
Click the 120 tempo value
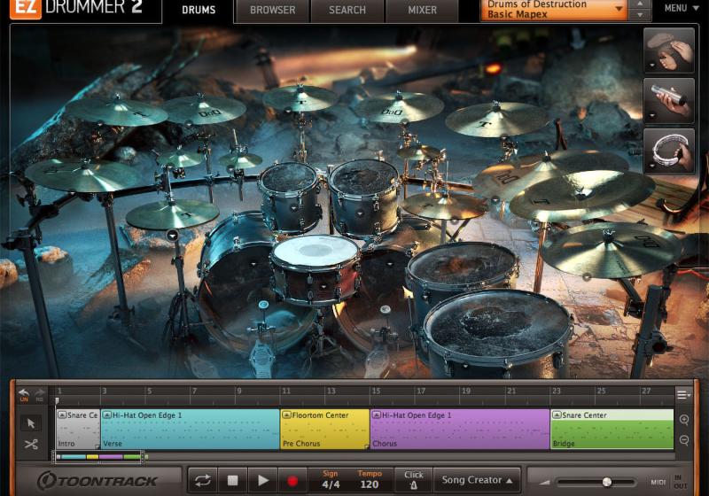pos(370,484)
